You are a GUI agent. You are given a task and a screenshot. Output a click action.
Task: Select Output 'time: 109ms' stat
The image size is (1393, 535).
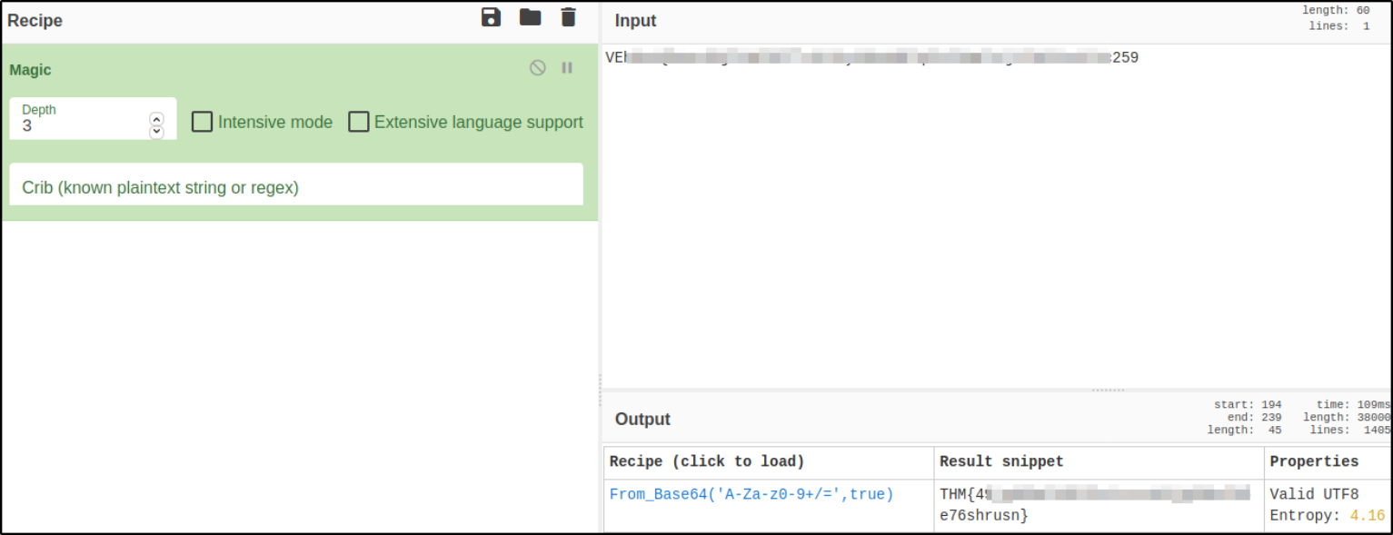coord(1353,404)
